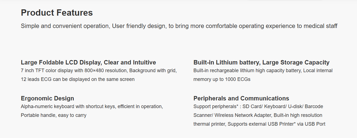This screenshot has height=138, width=357.
Task: Click the thermal printer USB Port line
Action: 259,124
